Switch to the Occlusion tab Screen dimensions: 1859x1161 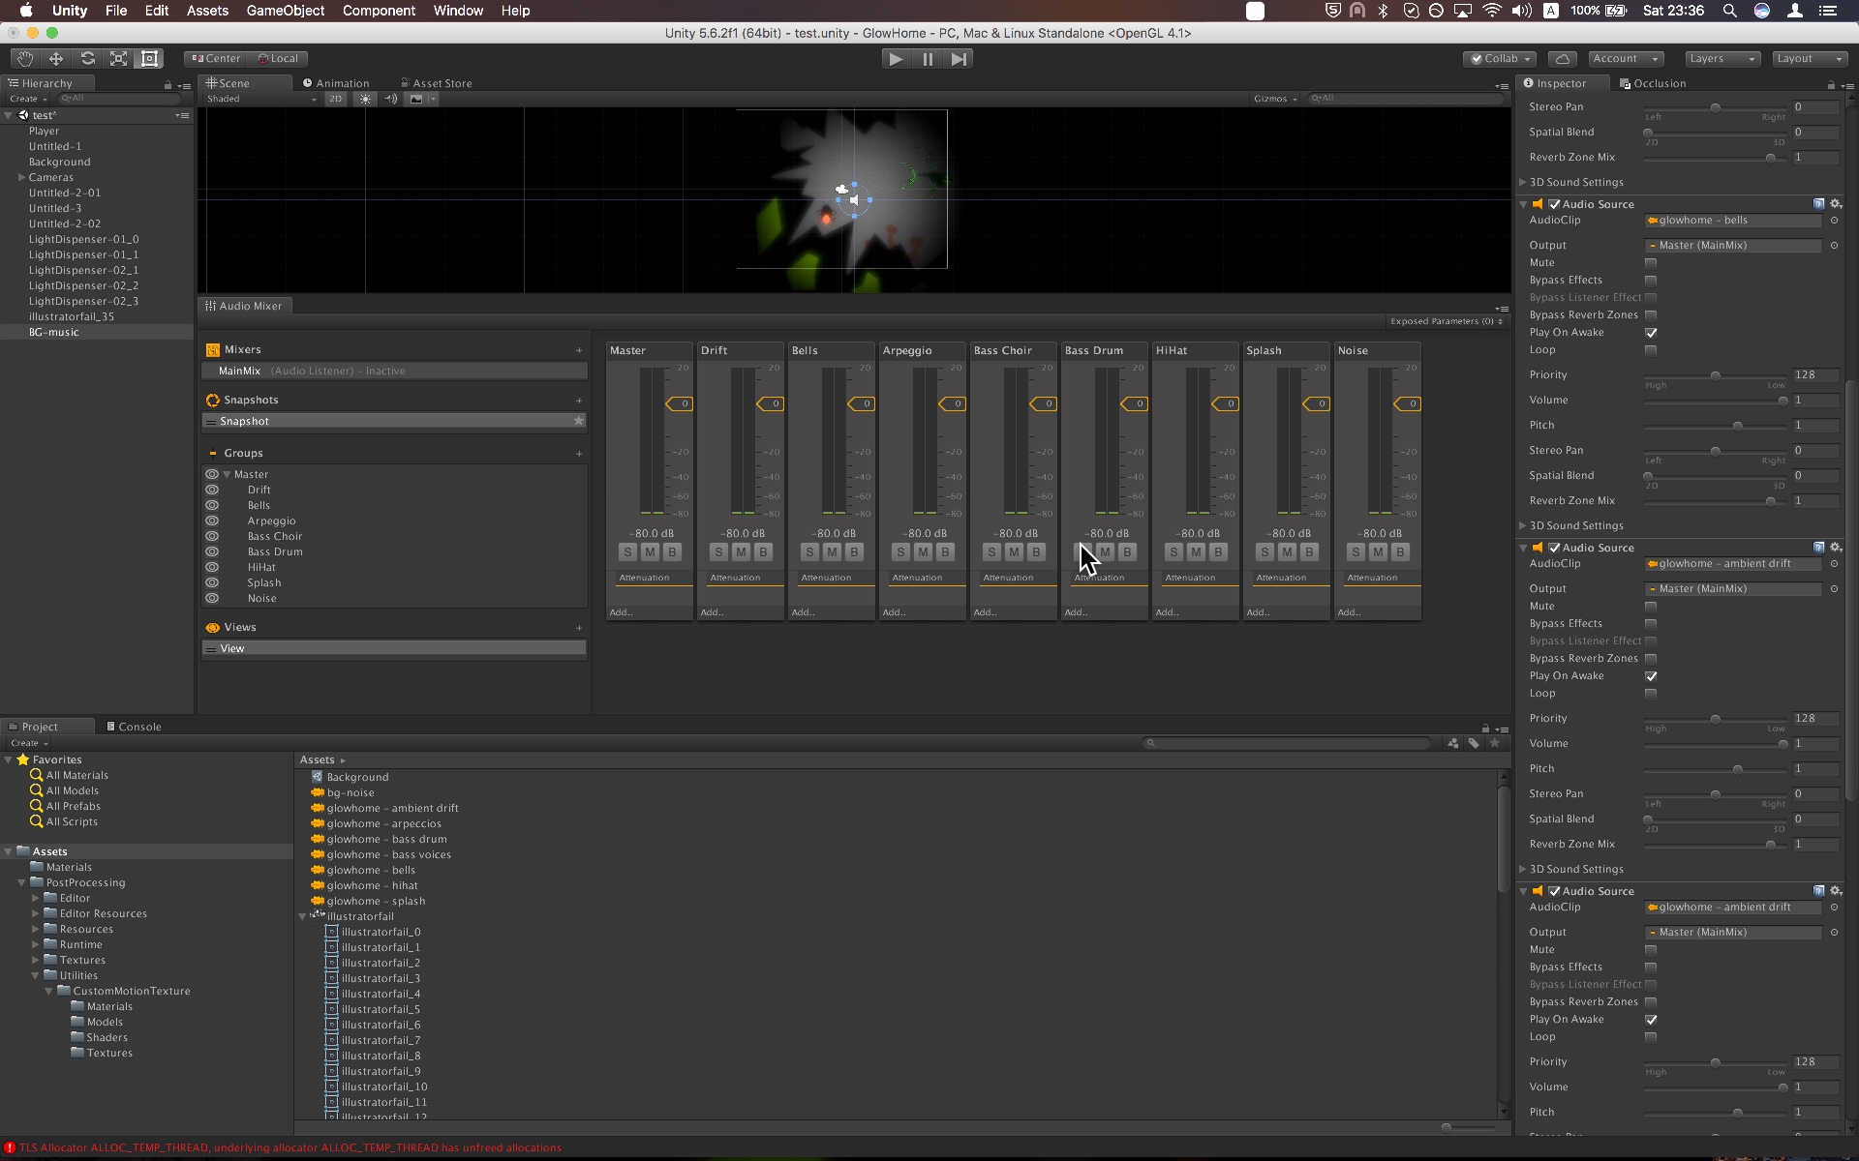click(1653, 83)
